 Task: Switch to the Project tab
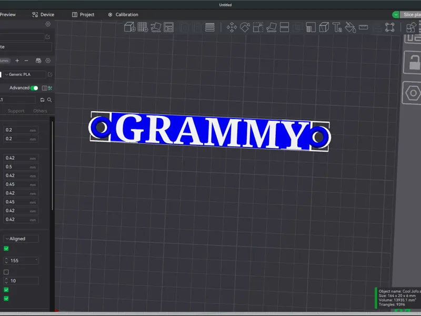[x=83, y=15]
